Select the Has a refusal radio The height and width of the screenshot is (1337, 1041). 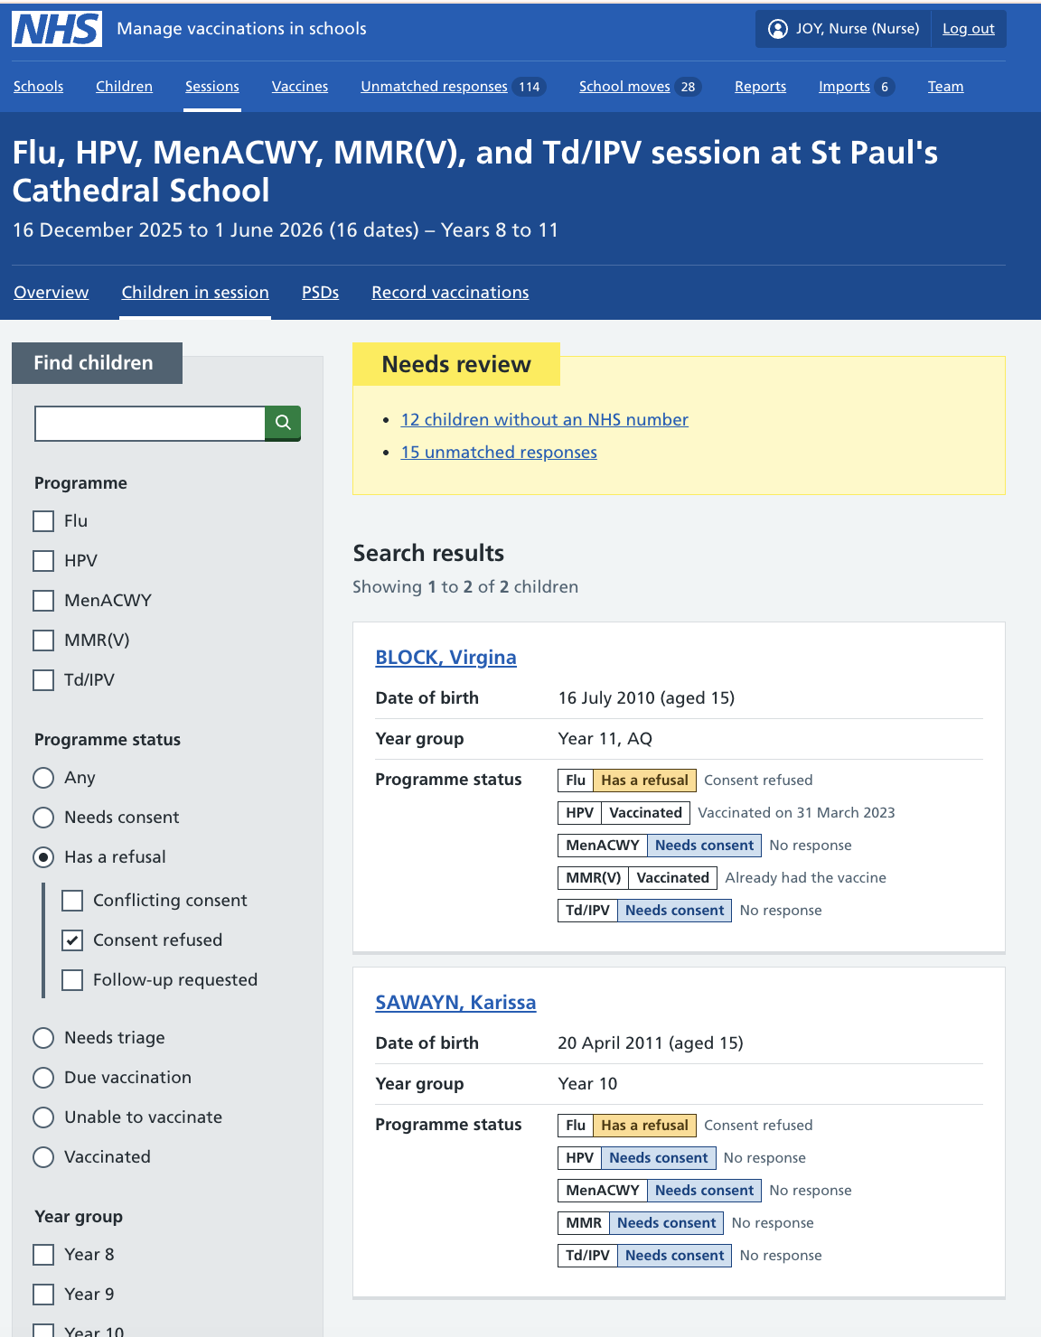click(43, 857)
